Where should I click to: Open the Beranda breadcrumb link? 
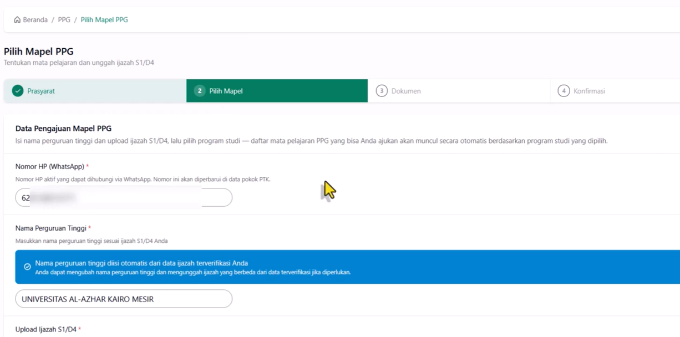pos(35,20)
